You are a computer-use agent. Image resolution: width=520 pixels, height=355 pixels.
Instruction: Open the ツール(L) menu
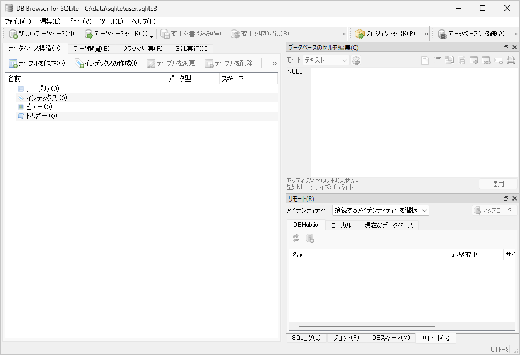coord(111,21)
